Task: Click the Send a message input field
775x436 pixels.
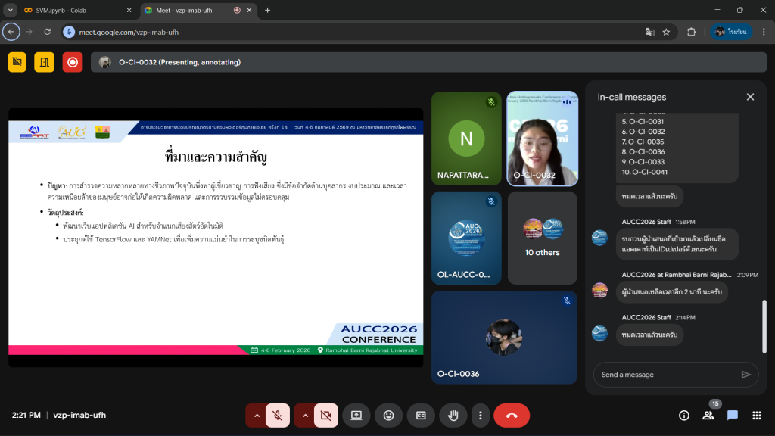Action: click(666, 375)
